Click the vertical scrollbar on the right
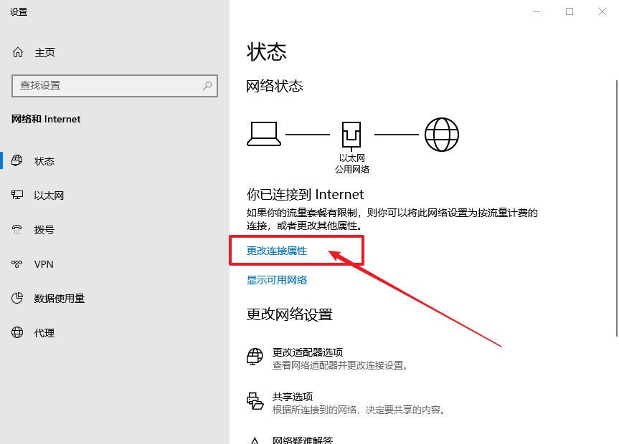Screen dimensions: 619x444 coord(615,215)
